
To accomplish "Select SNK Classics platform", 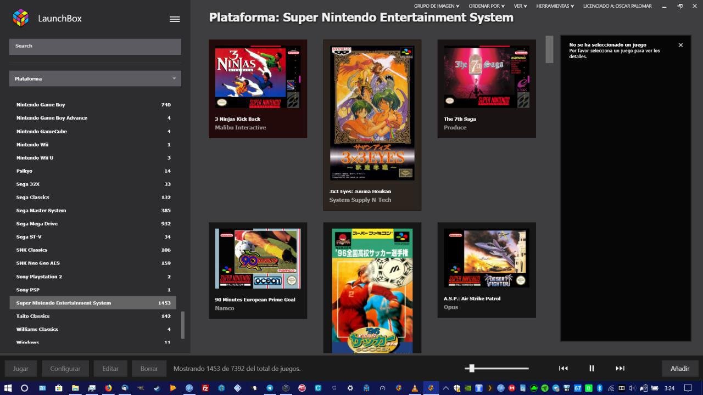I will pyautogui.click(x=93, y=250).
